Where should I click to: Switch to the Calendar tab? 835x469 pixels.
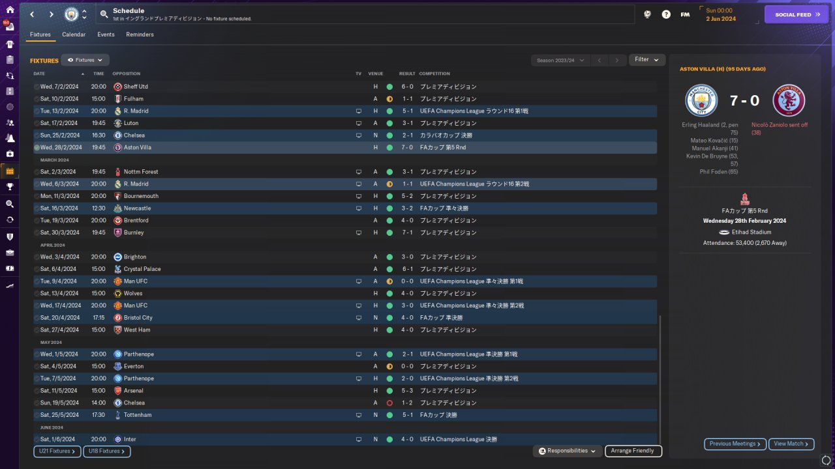tap(74, 35)
